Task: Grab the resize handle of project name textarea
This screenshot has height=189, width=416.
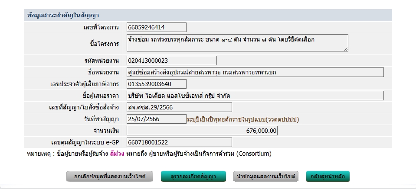Action: 346,49
